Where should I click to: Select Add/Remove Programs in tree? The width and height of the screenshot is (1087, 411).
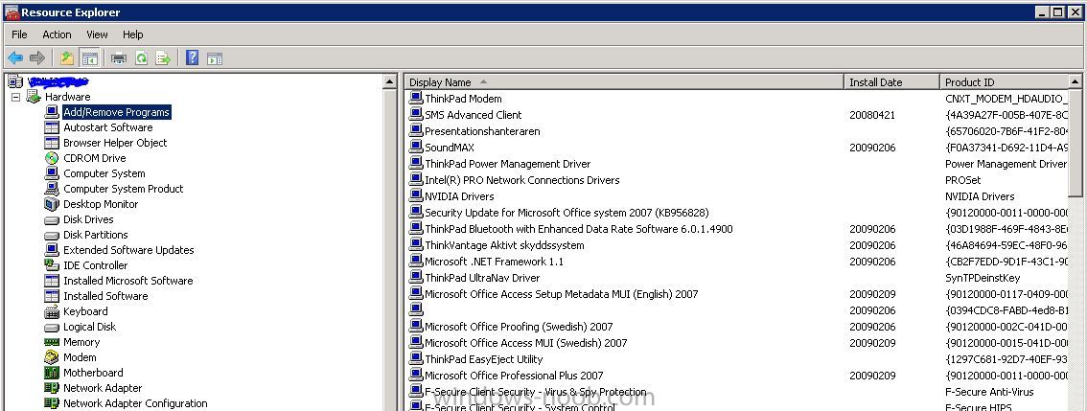point(117,112)
